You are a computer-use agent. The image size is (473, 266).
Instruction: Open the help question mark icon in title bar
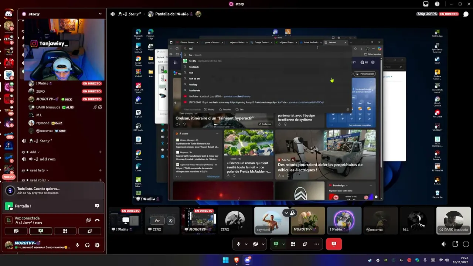pyautogui.click(x=437, y=4)
